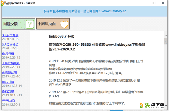169x111 pixels.
Task: Click the scrollbar up arrow
Action: [166, 35]
